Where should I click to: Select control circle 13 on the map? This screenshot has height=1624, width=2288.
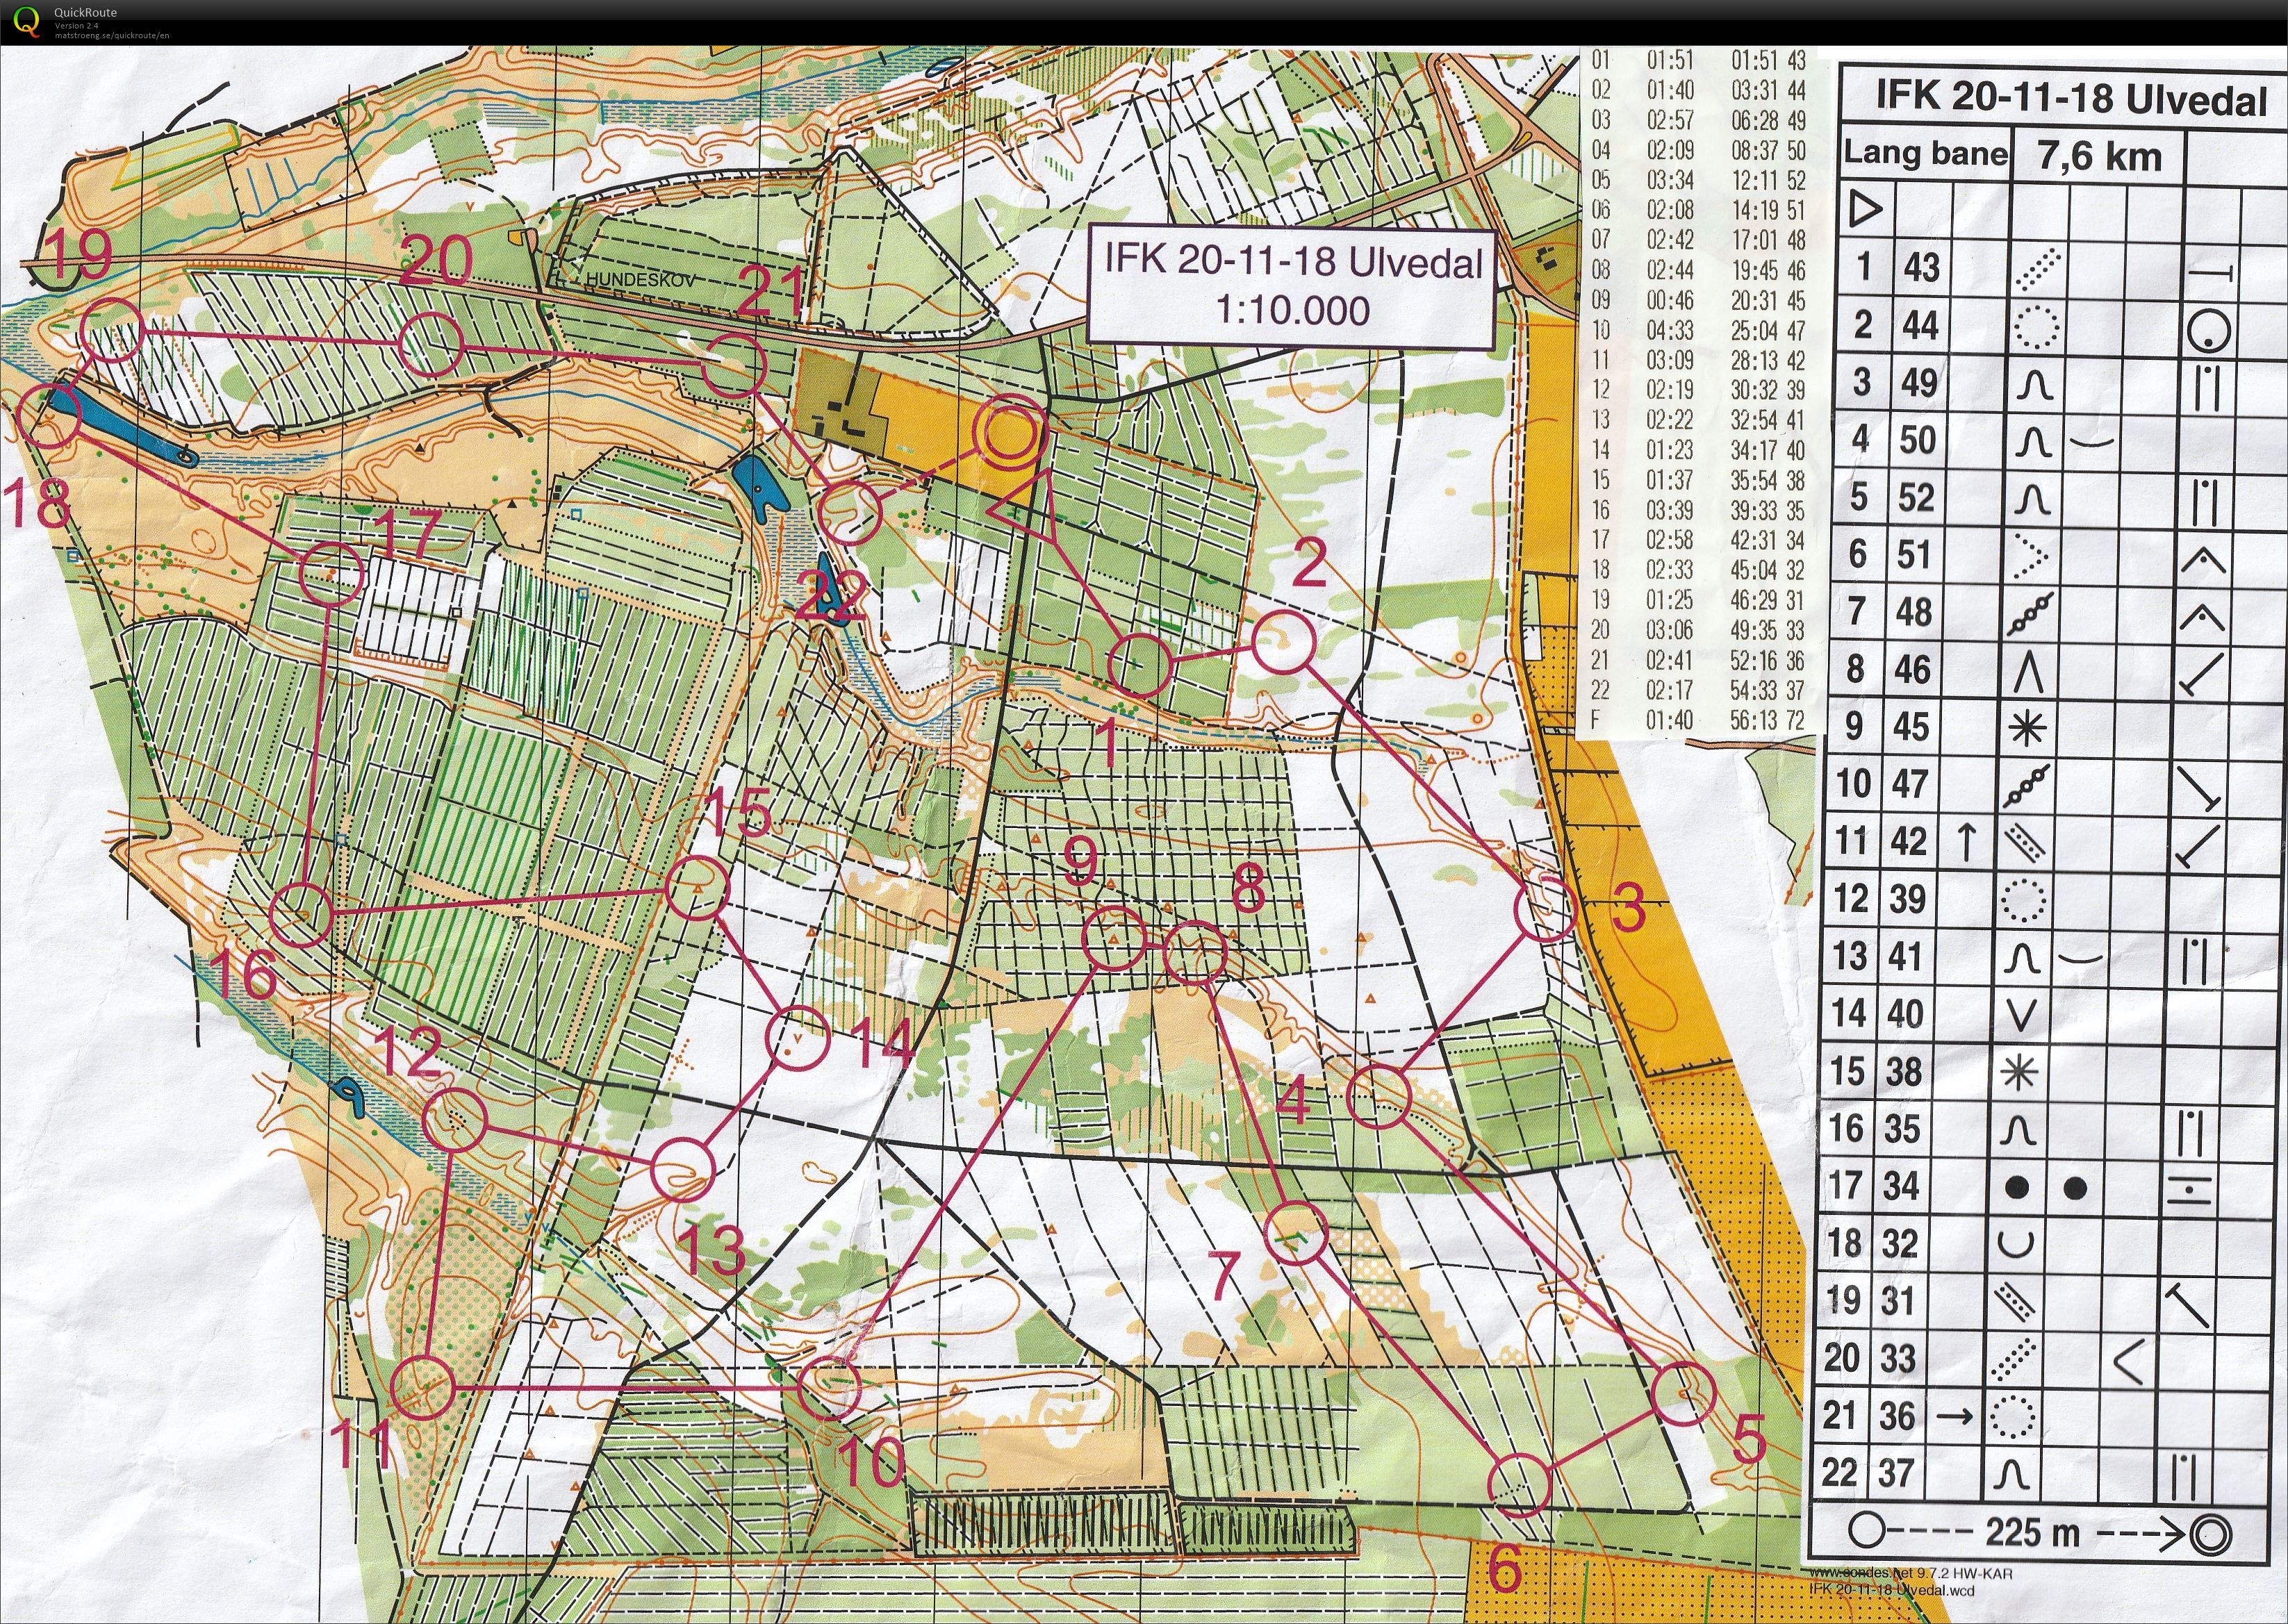coord(682,1169)
